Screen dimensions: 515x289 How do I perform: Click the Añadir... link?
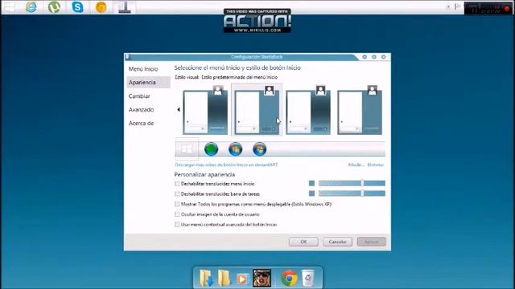click(356, 165)
